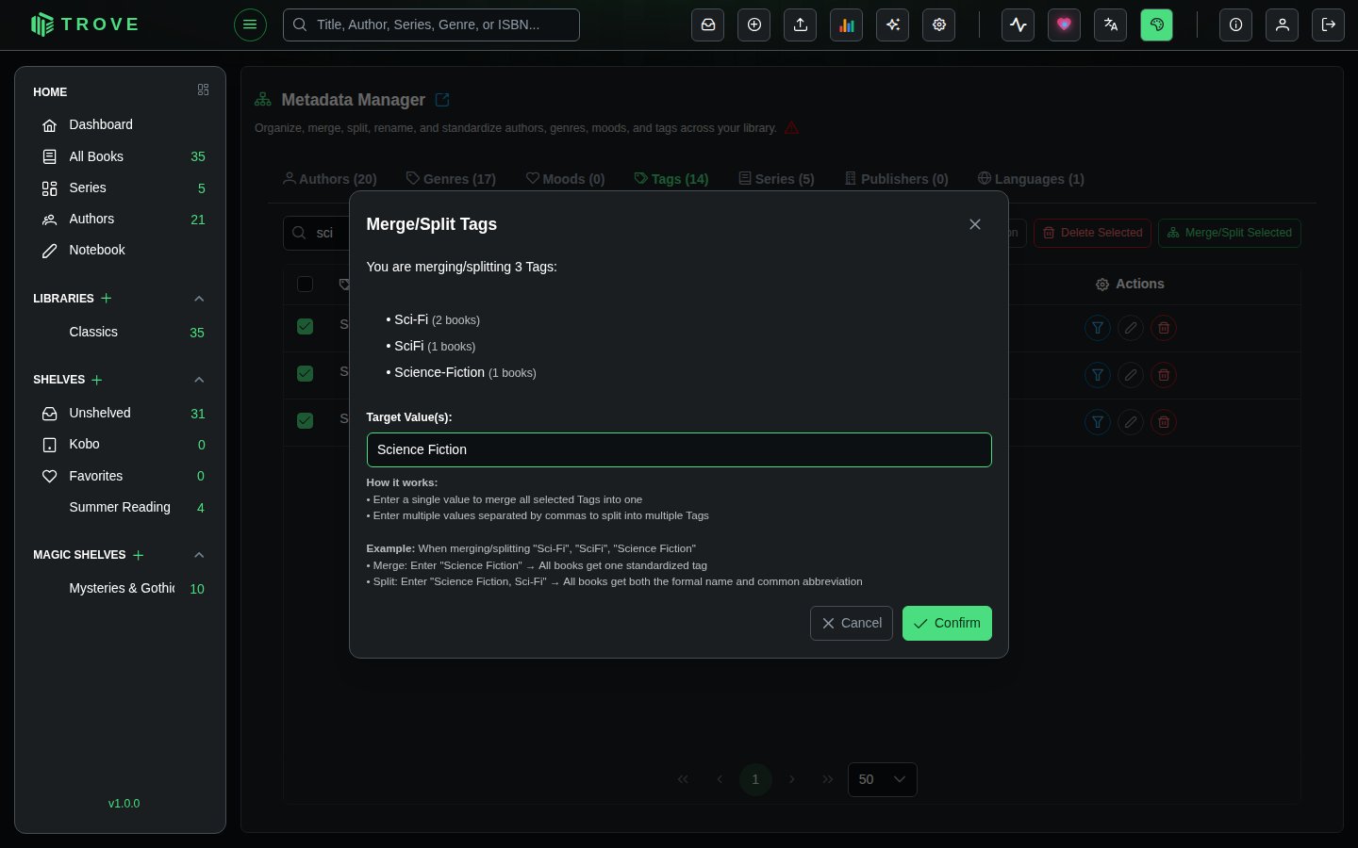
Task: Click the Merge/Split Selected button
Action: tap(1230, 233)
